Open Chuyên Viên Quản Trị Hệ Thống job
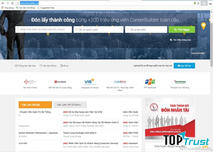 35,112
